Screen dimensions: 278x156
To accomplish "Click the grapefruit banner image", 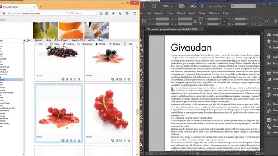I will pyautogui.click(x=71, y=30).
